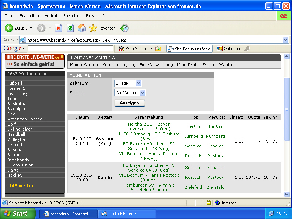Open the Home page icon
The width and height of the screenshot is (292, 219).
[82, 28]
